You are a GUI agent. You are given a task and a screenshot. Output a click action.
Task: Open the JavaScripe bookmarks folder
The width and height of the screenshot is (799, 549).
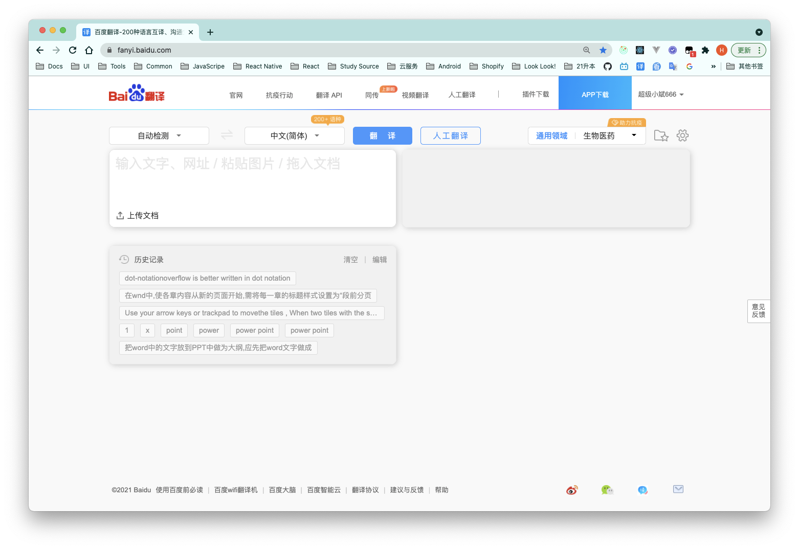(203, 66)
